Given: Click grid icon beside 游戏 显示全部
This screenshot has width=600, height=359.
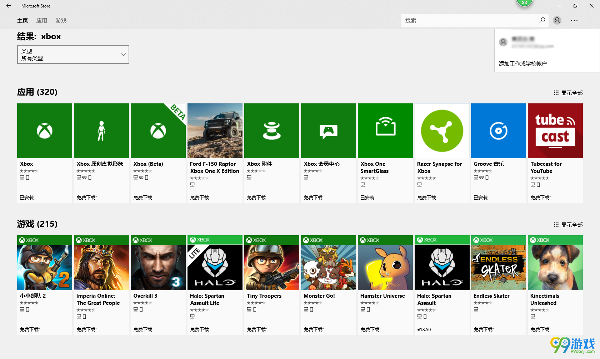Looking at the screenshot, I should click(556, 225).
